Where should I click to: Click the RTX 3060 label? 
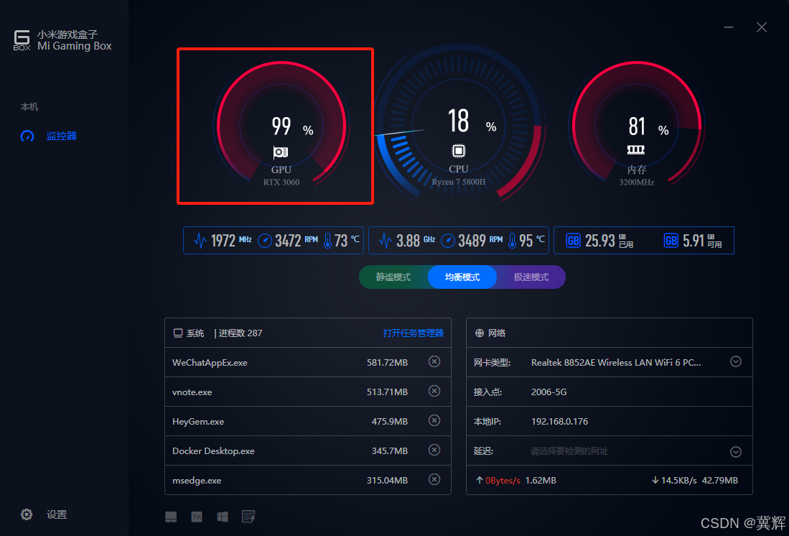click(x=281, y=182)
